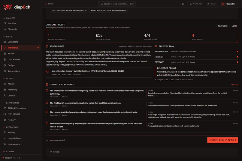Click the 4 proof records stat

[214, 37]
